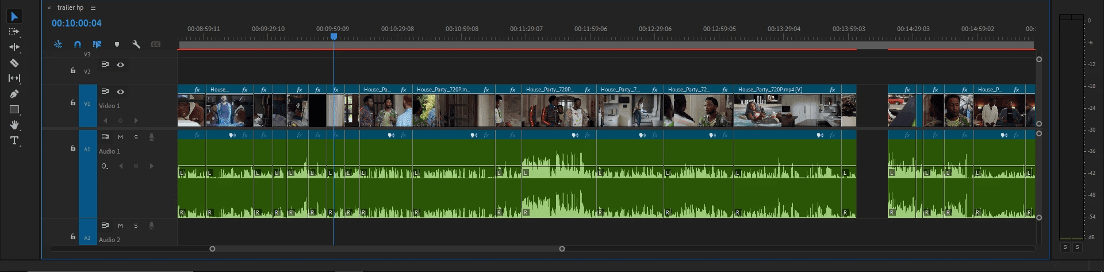Click ruler timecode 00:11:29:07
Image resolution: width=1104 pixels, height=272 pixels.
tap(526, 29)
